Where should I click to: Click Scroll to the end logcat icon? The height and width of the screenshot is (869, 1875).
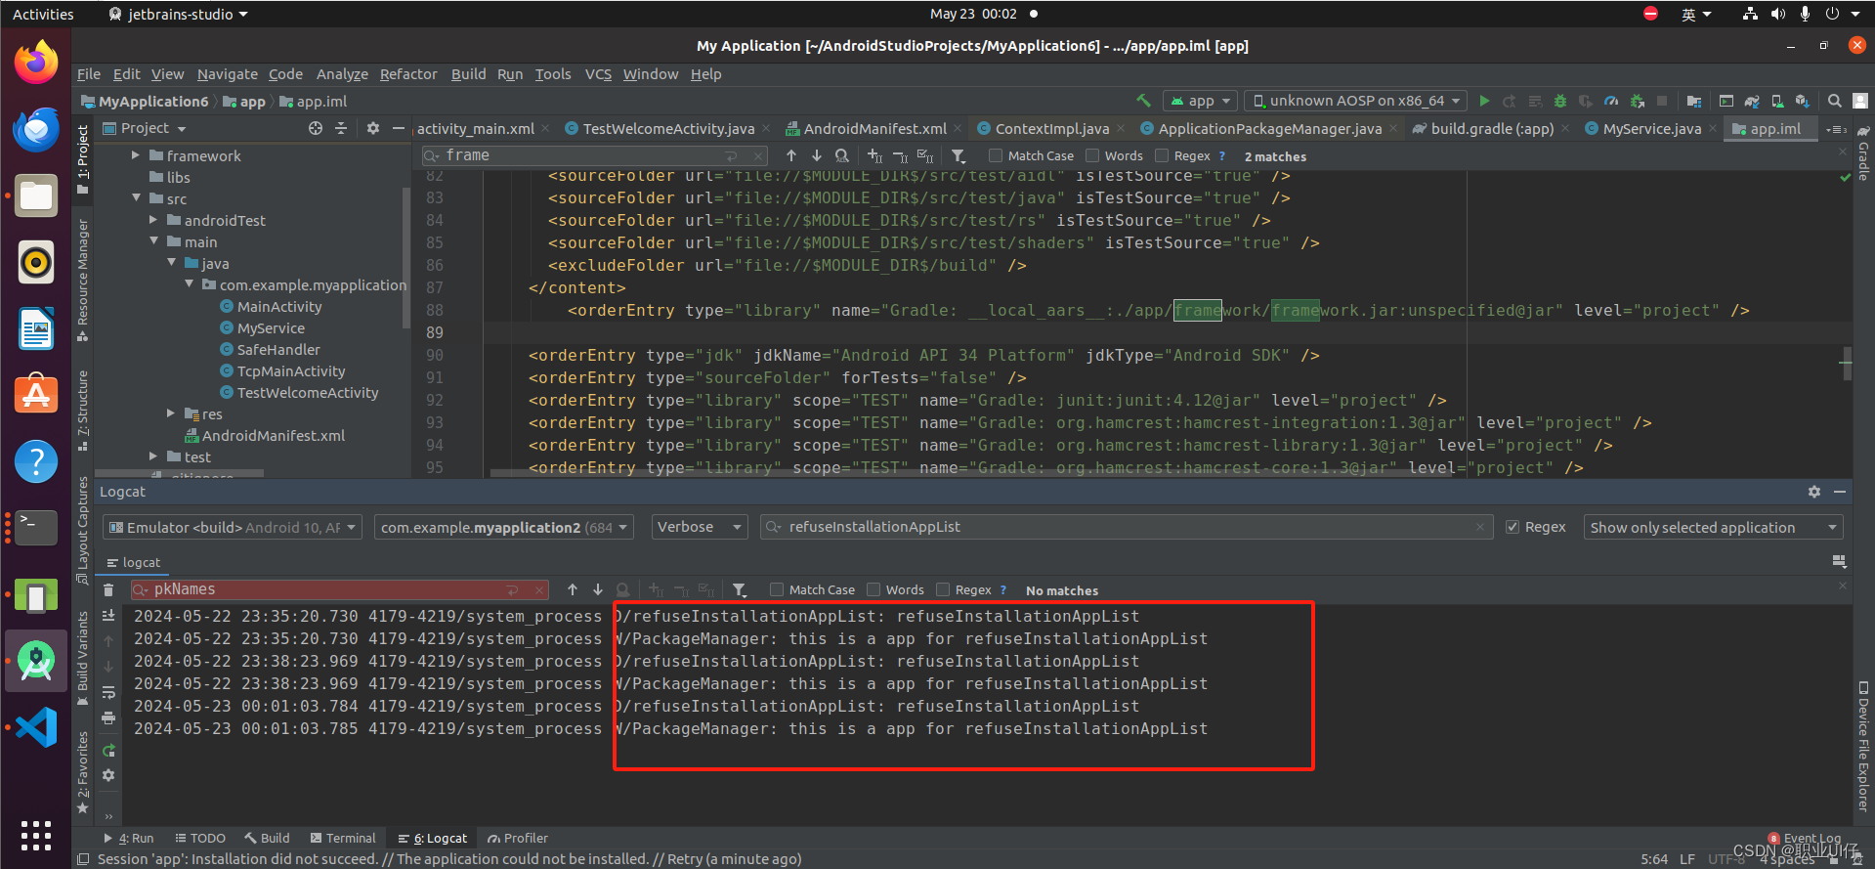108,615
